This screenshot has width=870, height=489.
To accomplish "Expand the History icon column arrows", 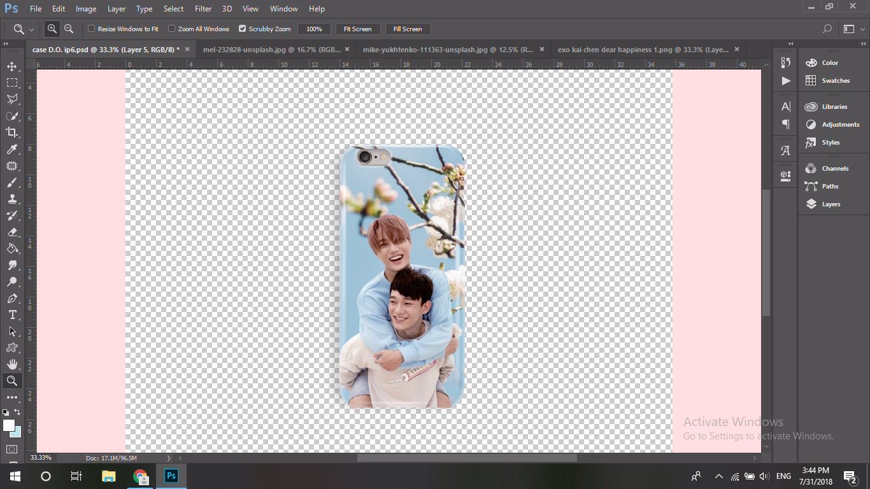I will coord(790,44).
